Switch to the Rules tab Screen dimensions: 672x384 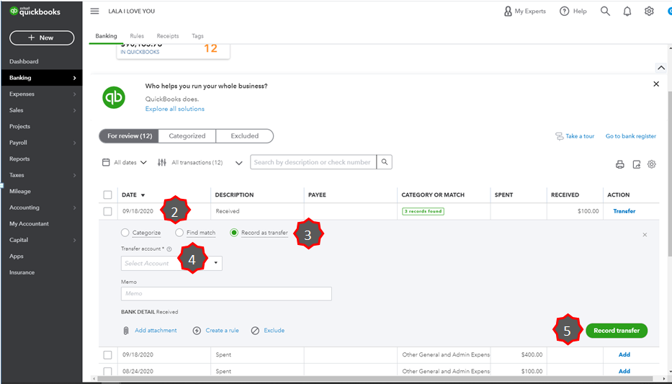(x=137, y=36)
